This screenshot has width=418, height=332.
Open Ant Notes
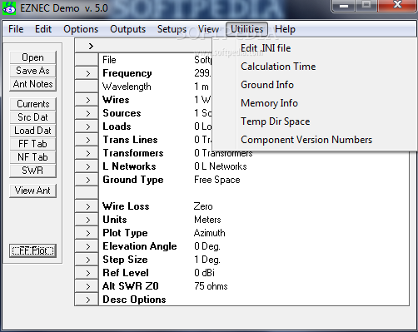[32, 84]
